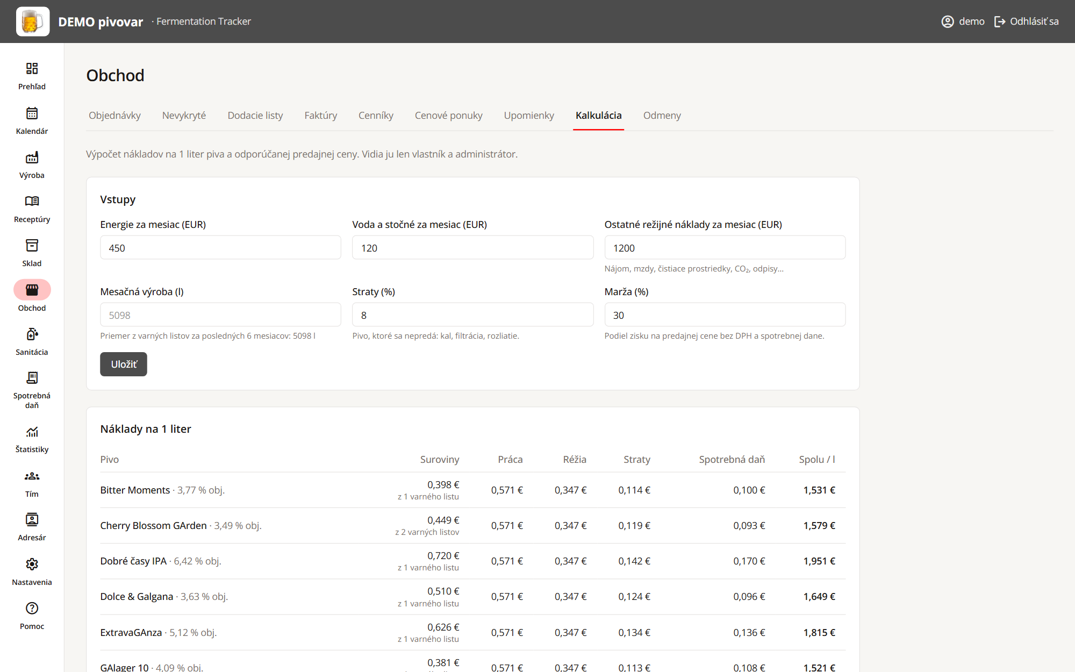Screen dimensions: 1075x672
Task: Open the Pomoc help icon
Action: point(32,609)
